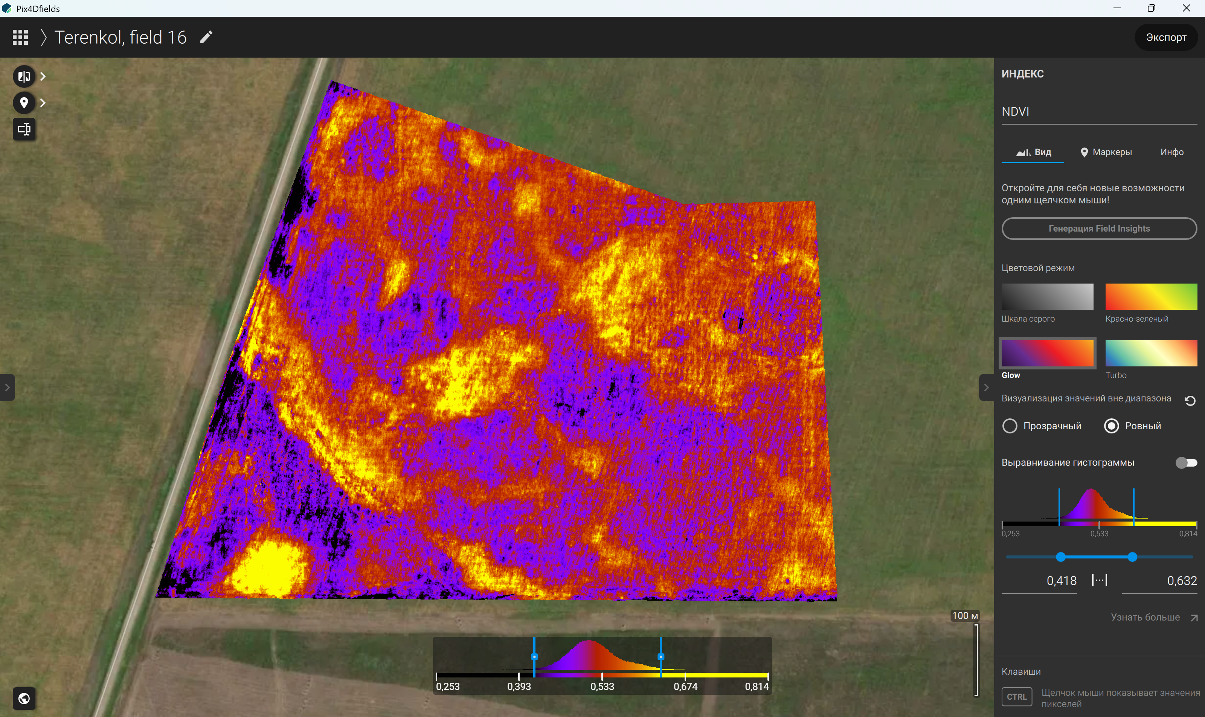Image resolution: width=1205 pixels, height=717 pixels.
Task: Expand the marker tool options chevron
Action: tap(43, 102)
